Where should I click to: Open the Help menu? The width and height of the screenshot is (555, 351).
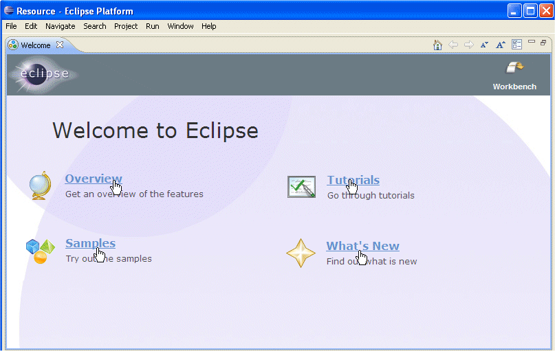pyautogui.click(x=209, y=26)
